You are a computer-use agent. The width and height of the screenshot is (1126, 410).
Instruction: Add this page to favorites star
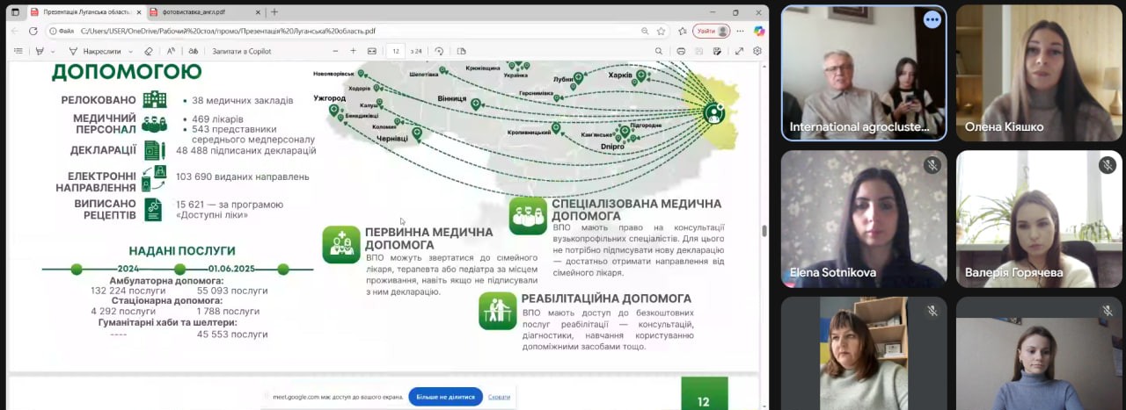click(x=661, y=31)
